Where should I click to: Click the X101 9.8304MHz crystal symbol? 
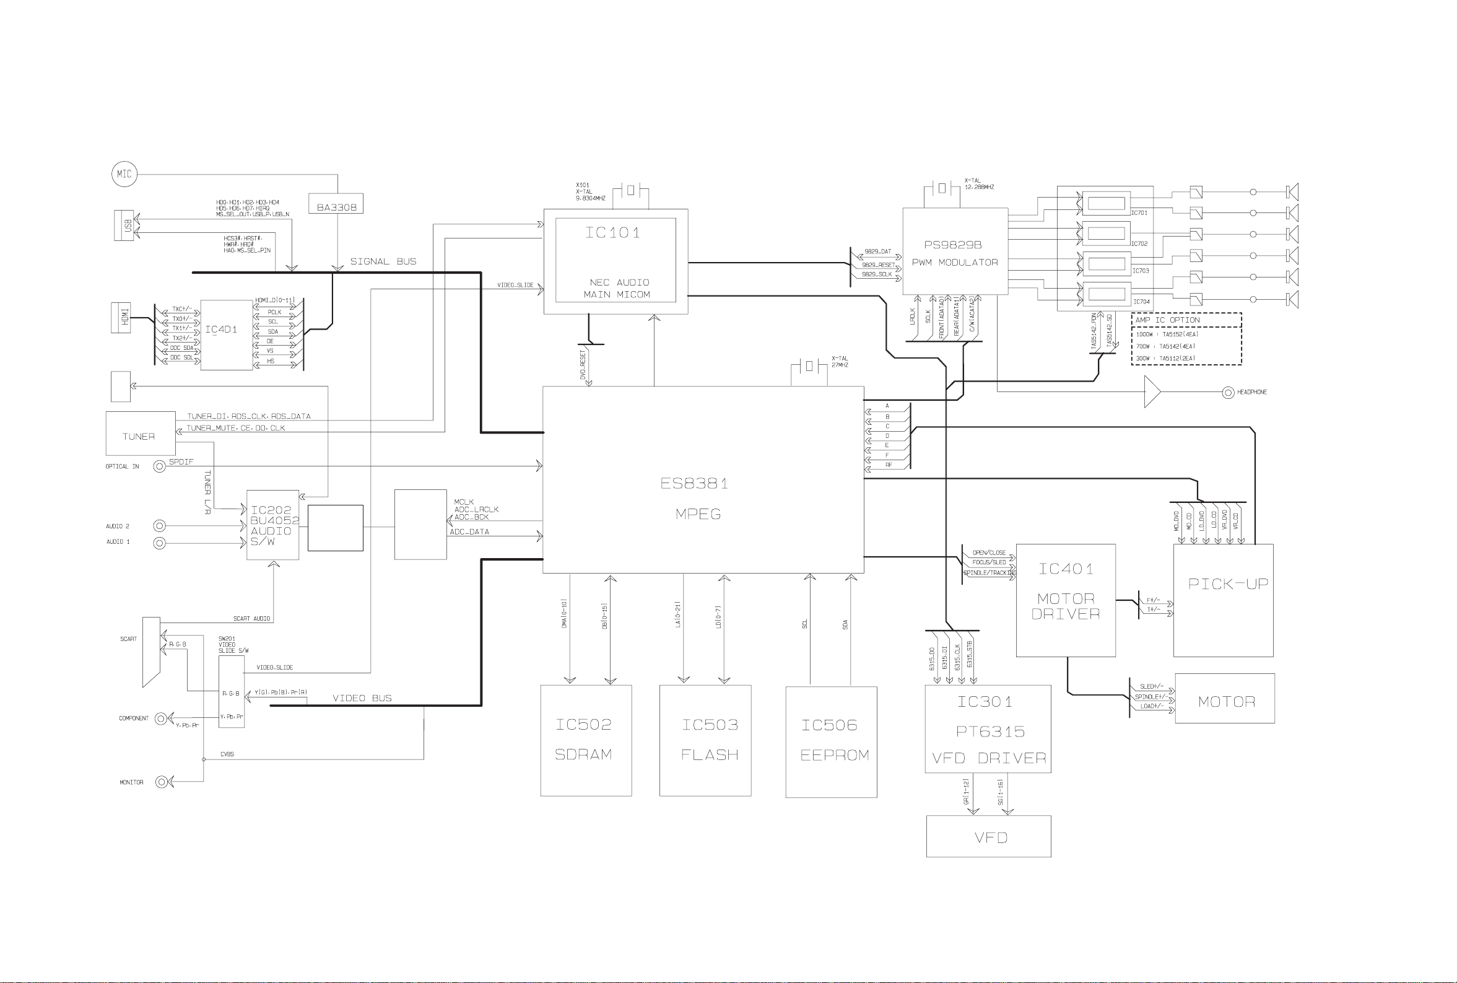point(630,190)
